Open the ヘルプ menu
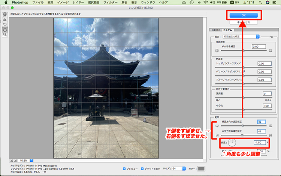 (163, 3)
